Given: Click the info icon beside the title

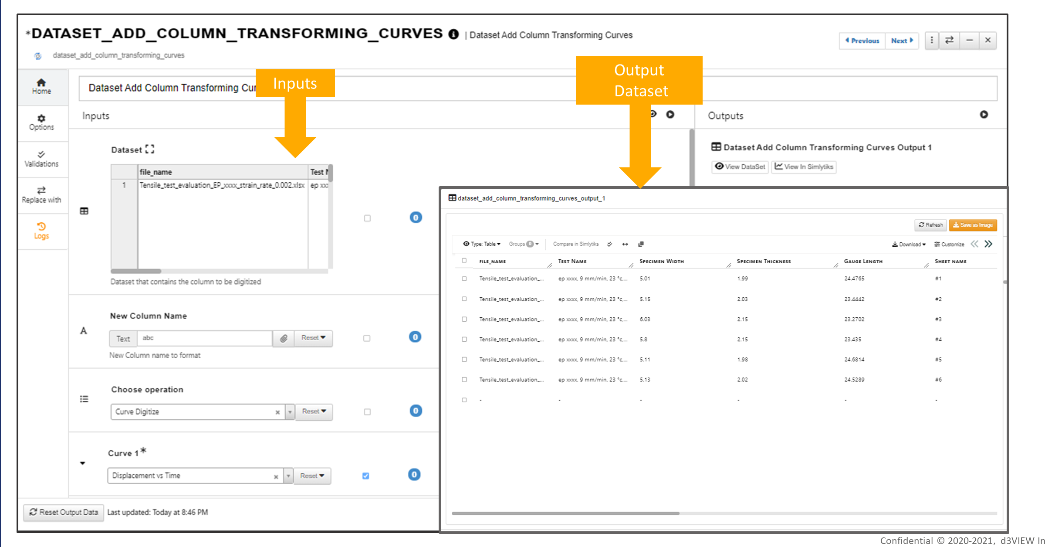Looking at the screenshot, I should (x=453, y=34).
